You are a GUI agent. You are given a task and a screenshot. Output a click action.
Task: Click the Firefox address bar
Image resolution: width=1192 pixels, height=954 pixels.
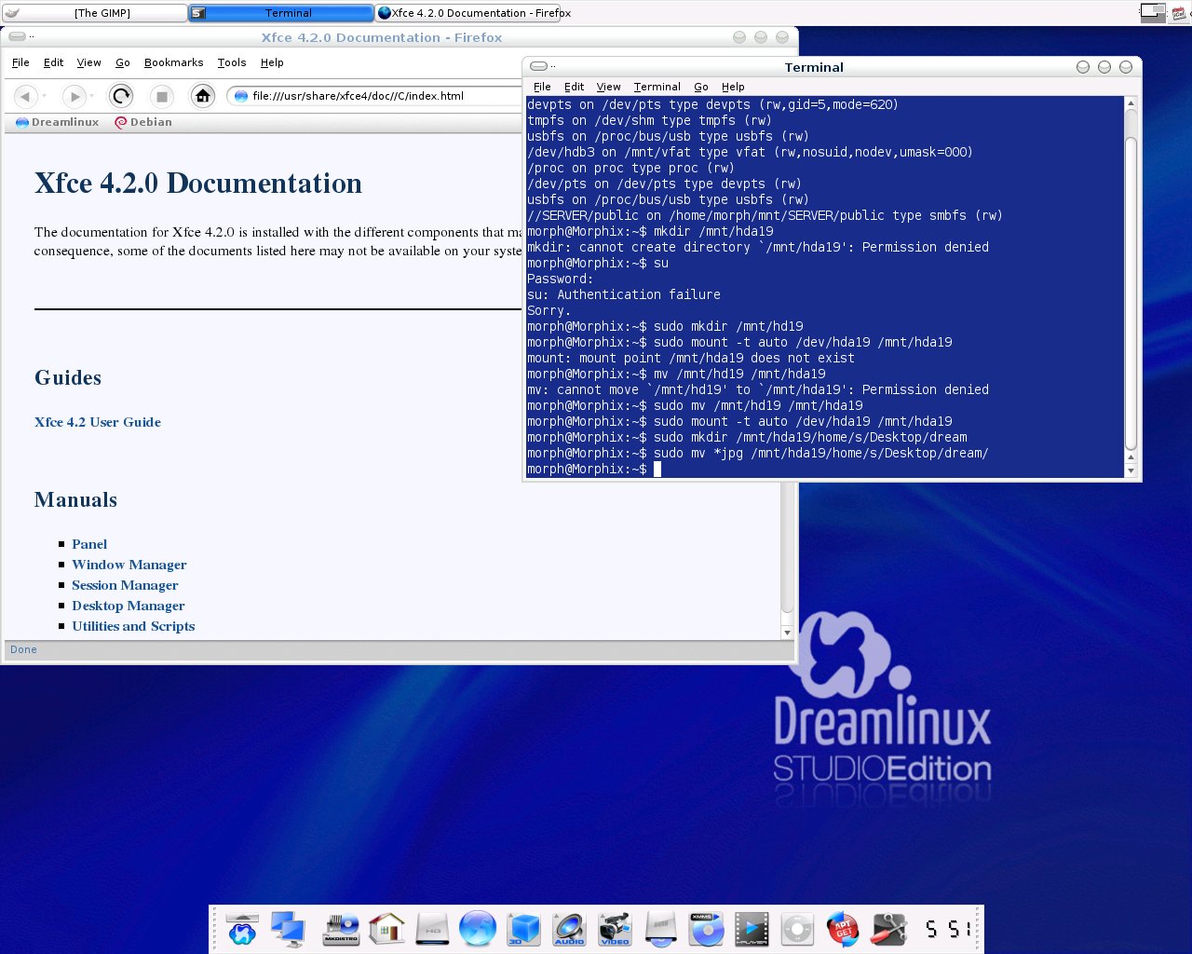click(x=376, y=96)
